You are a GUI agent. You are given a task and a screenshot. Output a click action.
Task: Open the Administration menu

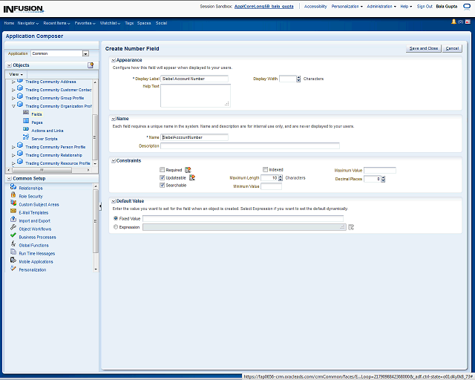point(381,6)
